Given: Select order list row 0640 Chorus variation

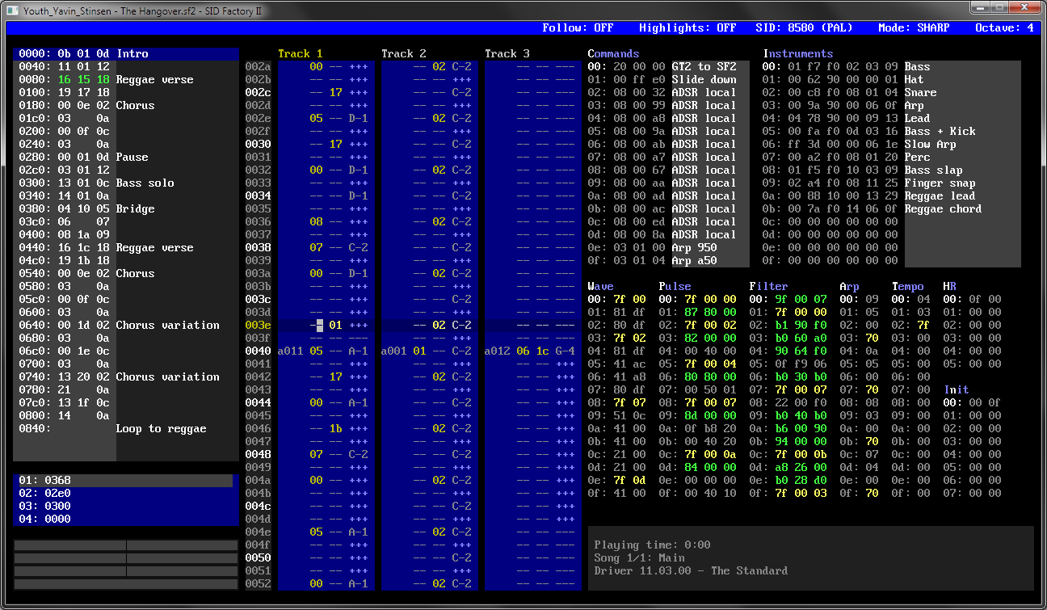Looking at the screenshot, I should point(126,325).
